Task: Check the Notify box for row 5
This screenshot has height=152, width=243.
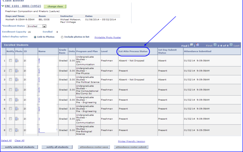Action: click(x=11, y=100)
